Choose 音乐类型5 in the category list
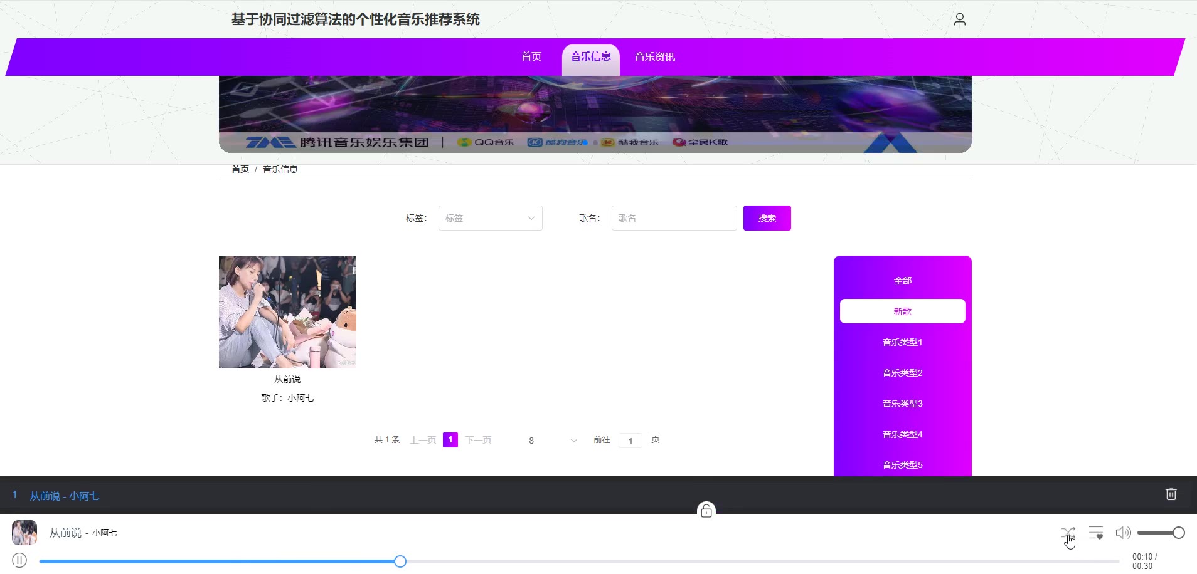 (x=903, y=465)
